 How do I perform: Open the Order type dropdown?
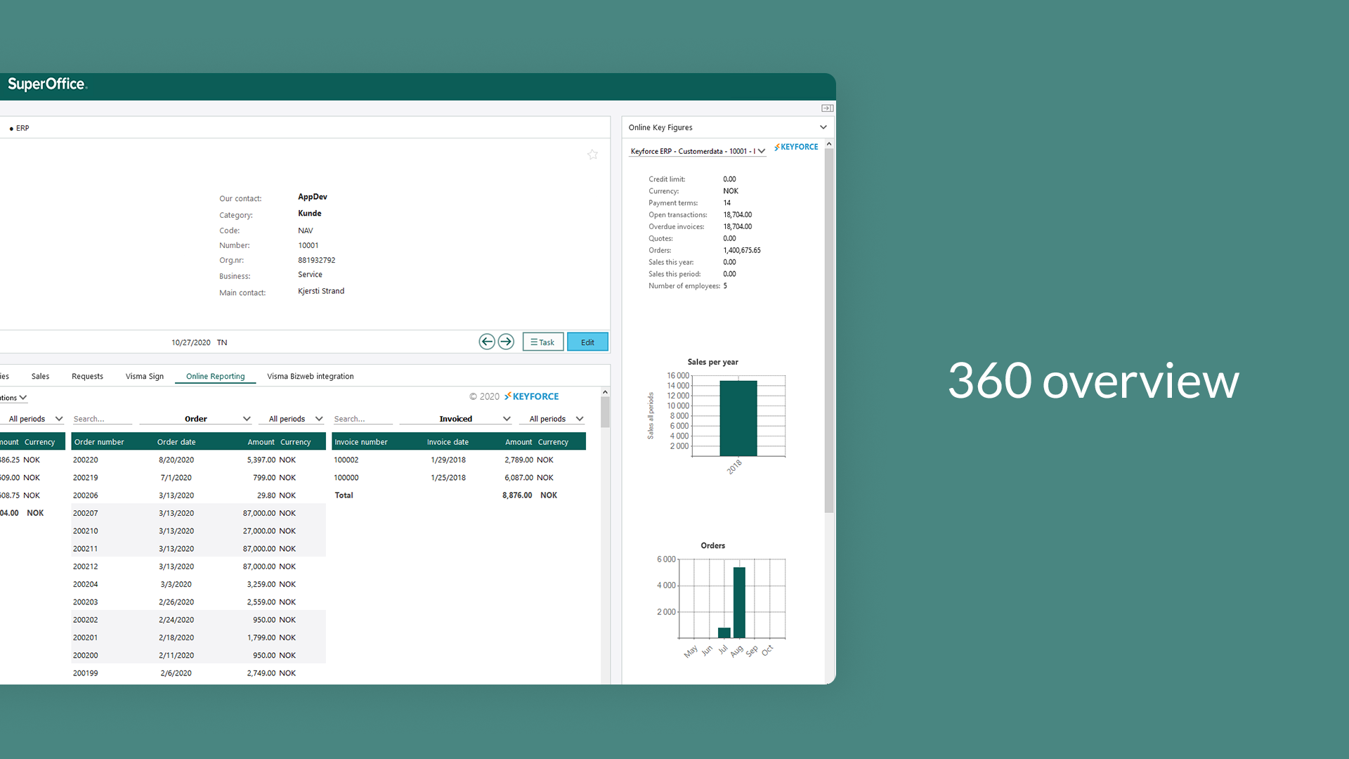coord(196,419)
